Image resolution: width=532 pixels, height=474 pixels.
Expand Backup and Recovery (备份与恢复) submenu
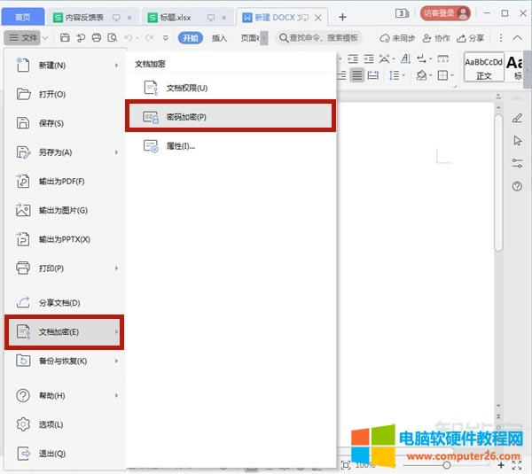tap(64, 361)
